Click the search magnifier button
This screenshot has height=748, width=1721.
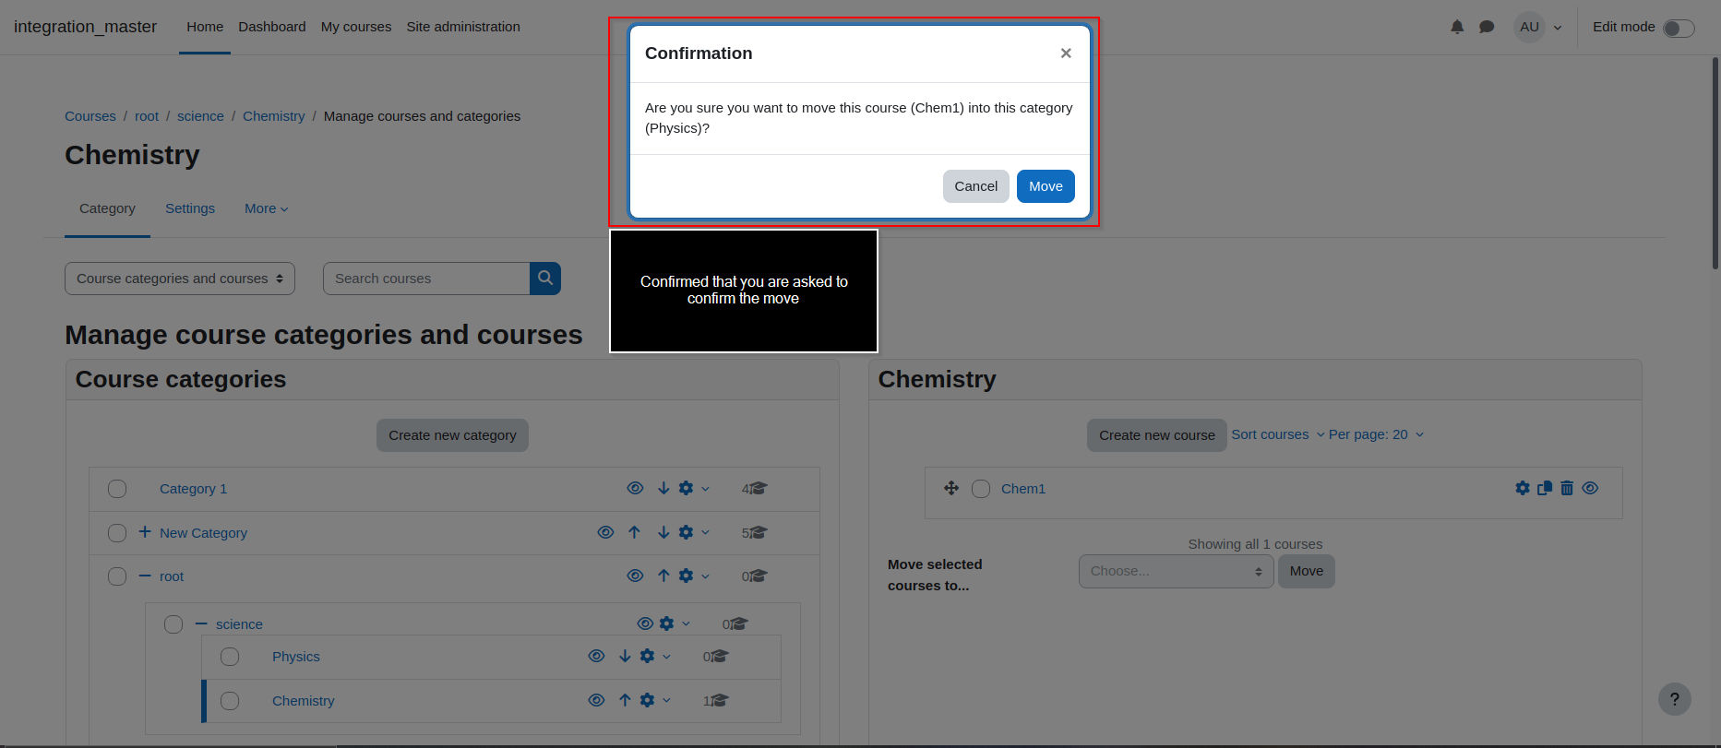click(x=545, y=279)
